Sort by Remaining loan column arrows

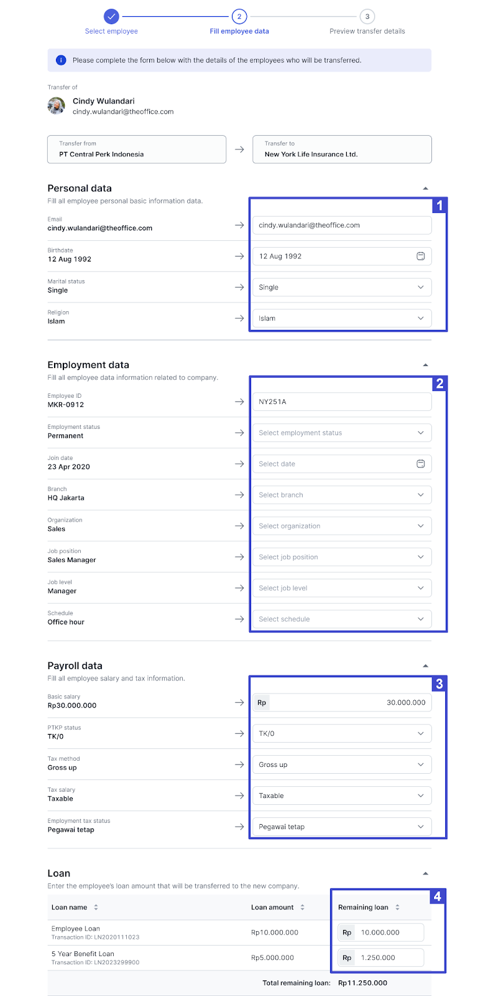tap(397, 907)
